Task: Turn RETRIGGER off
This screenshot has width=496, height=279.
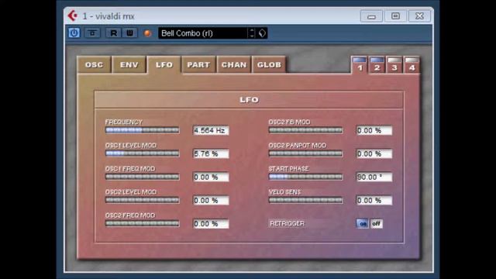Action: (x=376, y=224)
